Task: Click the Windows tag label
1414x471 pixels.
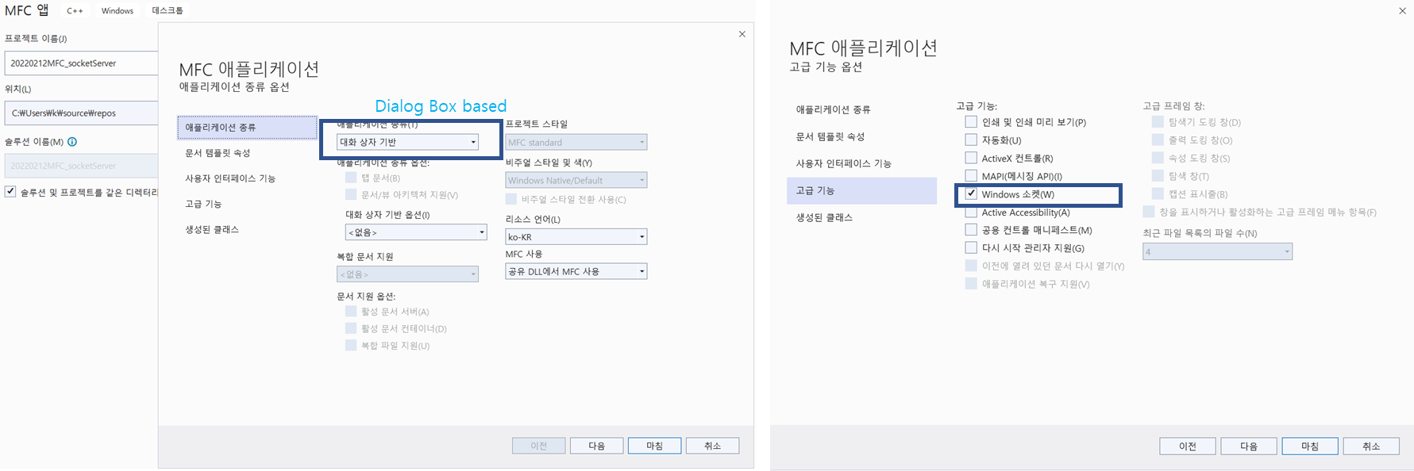Action: [118, 11]
